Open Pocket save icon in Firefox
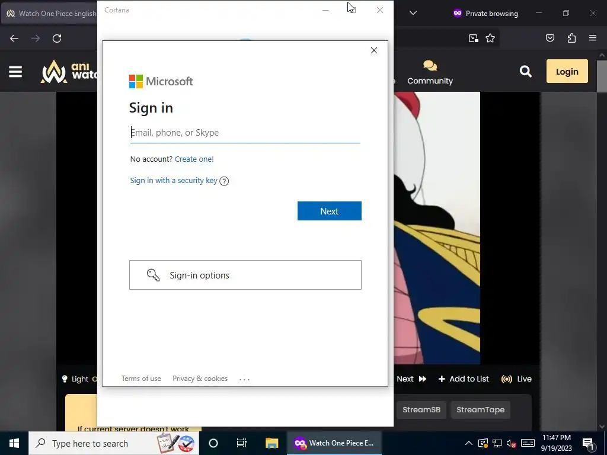607x455 pixels. [x=550, y=38]
